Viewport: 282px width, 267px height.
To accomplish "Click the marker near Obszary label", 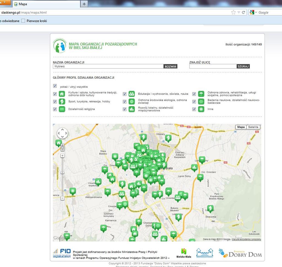I will click(x=168, y=138).
